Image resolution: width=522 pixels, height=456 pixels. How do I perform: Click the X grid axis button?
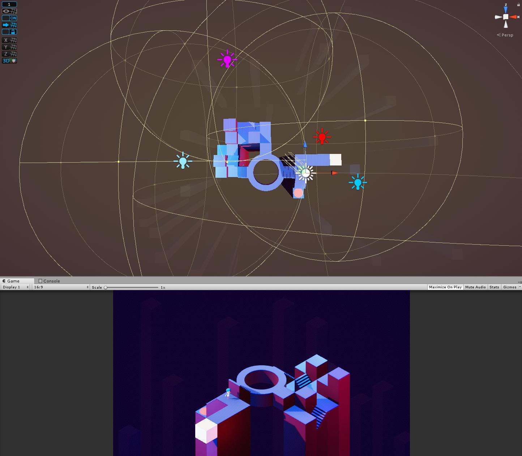coord(9,40)
